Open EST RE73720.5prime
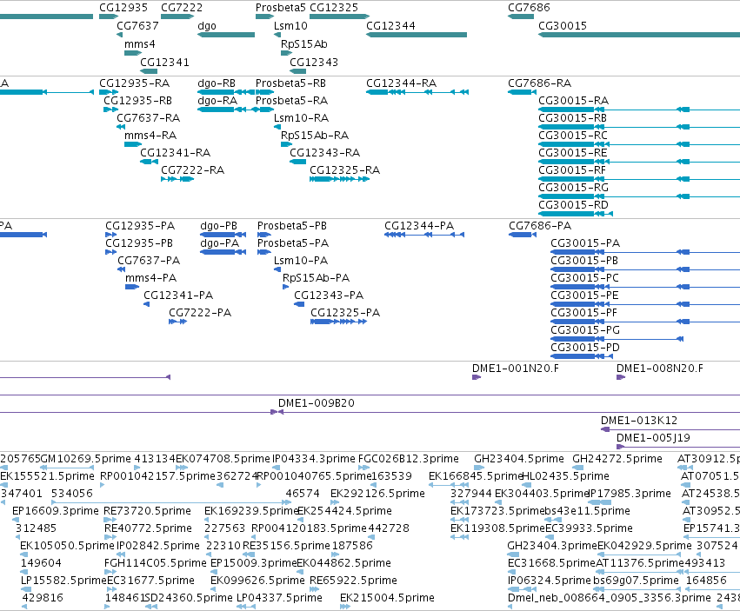 coord(110,520)
